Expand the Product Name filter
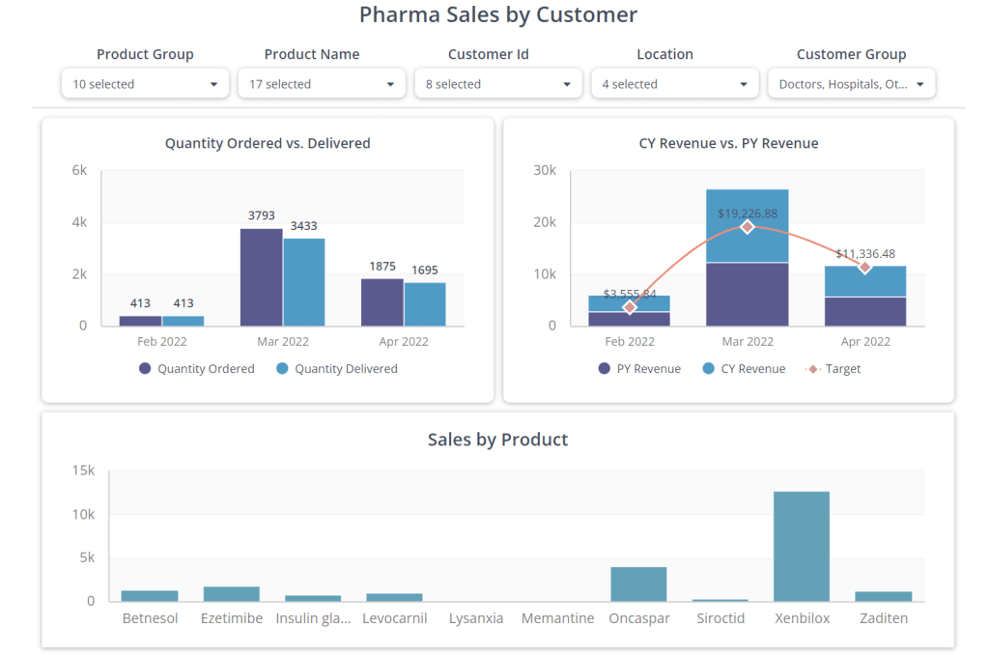Image resolution: width=989 pixels, height=655 pixels. [322, 84]
